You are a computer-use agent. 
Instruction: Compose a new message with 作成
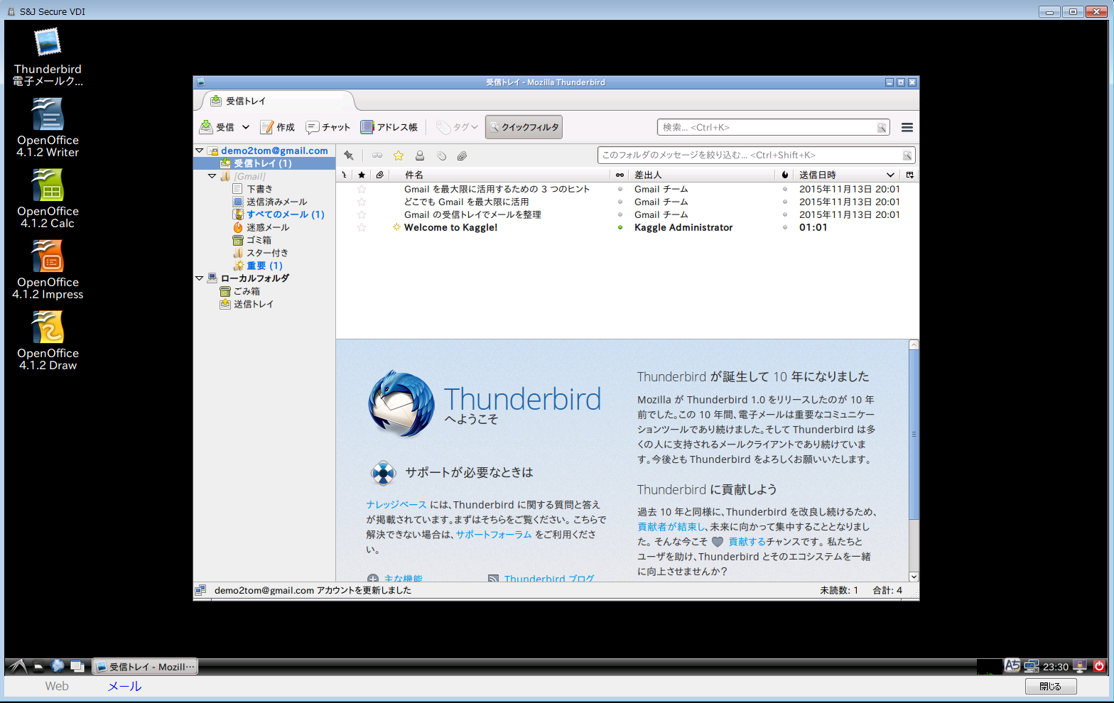[278, 127]
